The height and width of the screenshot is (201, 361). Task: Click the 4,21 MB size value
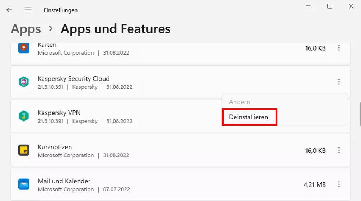tap(314, 185)
